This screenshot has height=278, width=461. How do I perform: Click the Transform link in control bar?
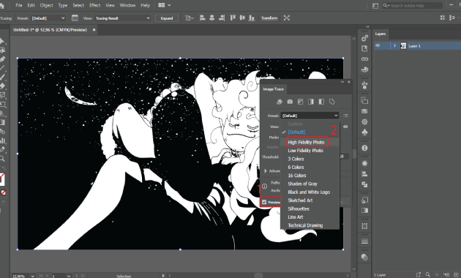(x=269, y=18)
